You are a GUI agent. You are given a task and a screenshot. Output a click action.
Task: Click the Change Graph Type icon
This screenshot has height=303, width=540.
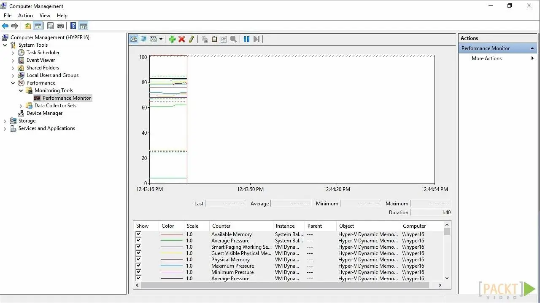point(153,39)
